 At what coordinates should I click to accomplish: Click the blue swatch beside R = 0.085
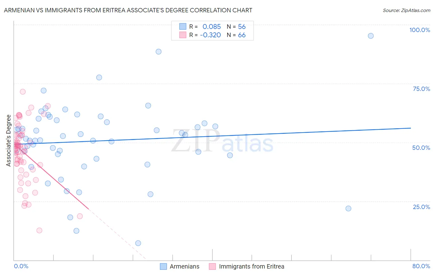click(x=183, y=27)
